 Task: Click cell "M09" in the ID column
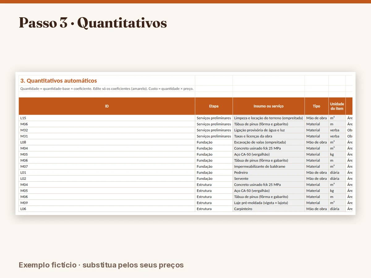107,203
